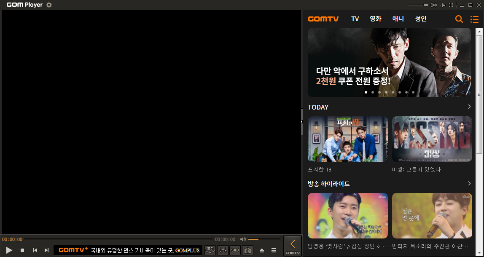Open the 영화 tab

click(376, 19)
